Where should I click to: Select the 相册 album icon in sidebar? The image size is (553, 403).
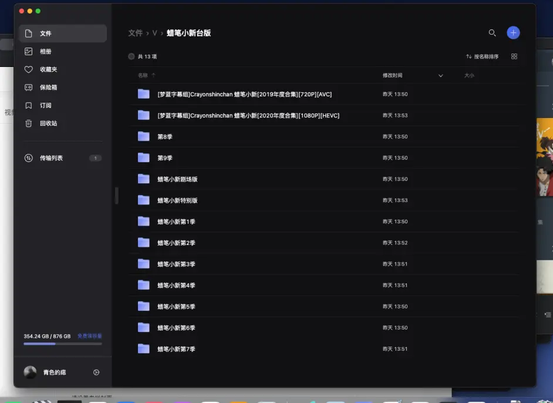(x=28, y=51)
